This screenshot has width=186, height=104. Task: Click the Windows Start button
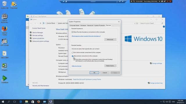click(x=3, y=102)
